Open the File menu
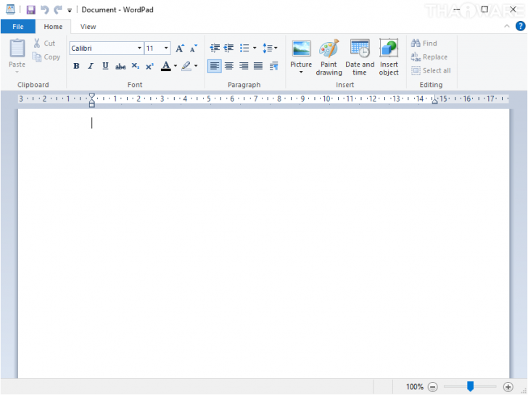 point(18,27)
